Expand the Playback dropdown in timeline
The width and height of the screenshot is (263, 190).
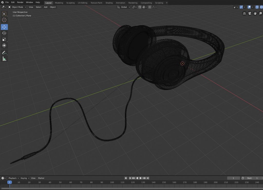click(14, 178)
